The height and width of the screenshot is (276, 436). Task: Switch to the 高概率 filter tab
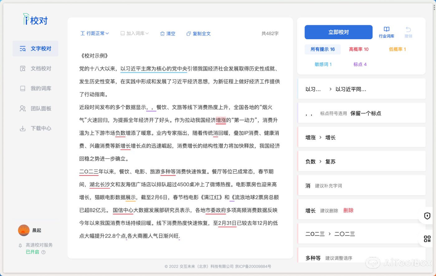tap(359, 49)
